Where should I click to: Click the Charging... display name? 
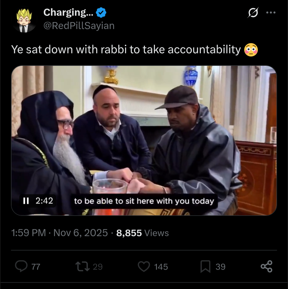[x=69, y=13]
